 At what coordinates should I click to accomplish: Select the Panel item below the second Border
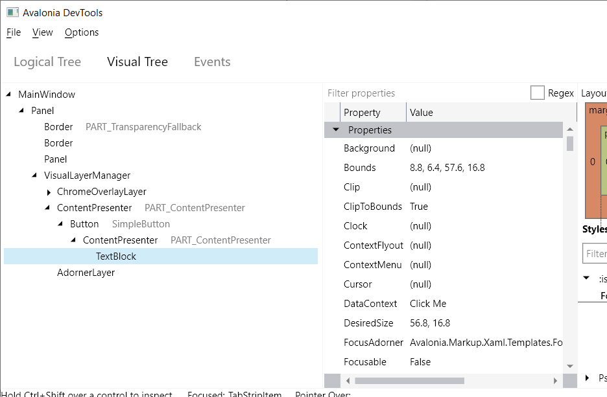[x=55, y=159]
